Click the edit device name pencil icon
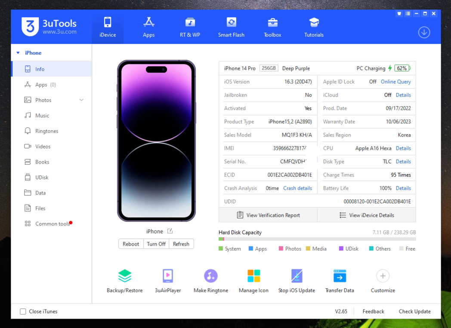Screen dimensions: 451x328 (170, 231)
